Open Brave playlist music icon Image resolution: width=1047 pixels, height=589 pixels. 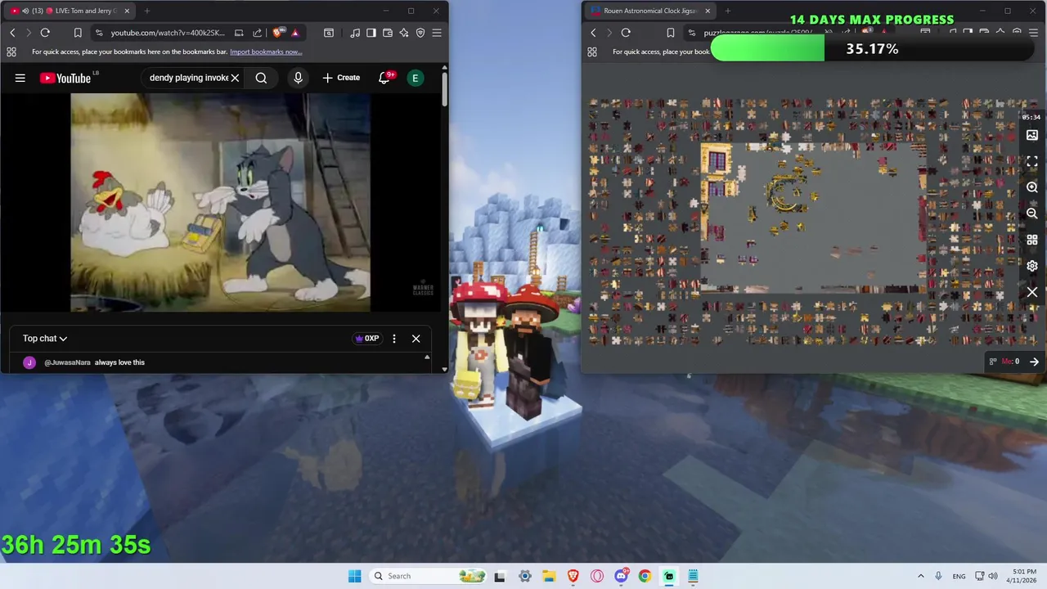point(355,33)
